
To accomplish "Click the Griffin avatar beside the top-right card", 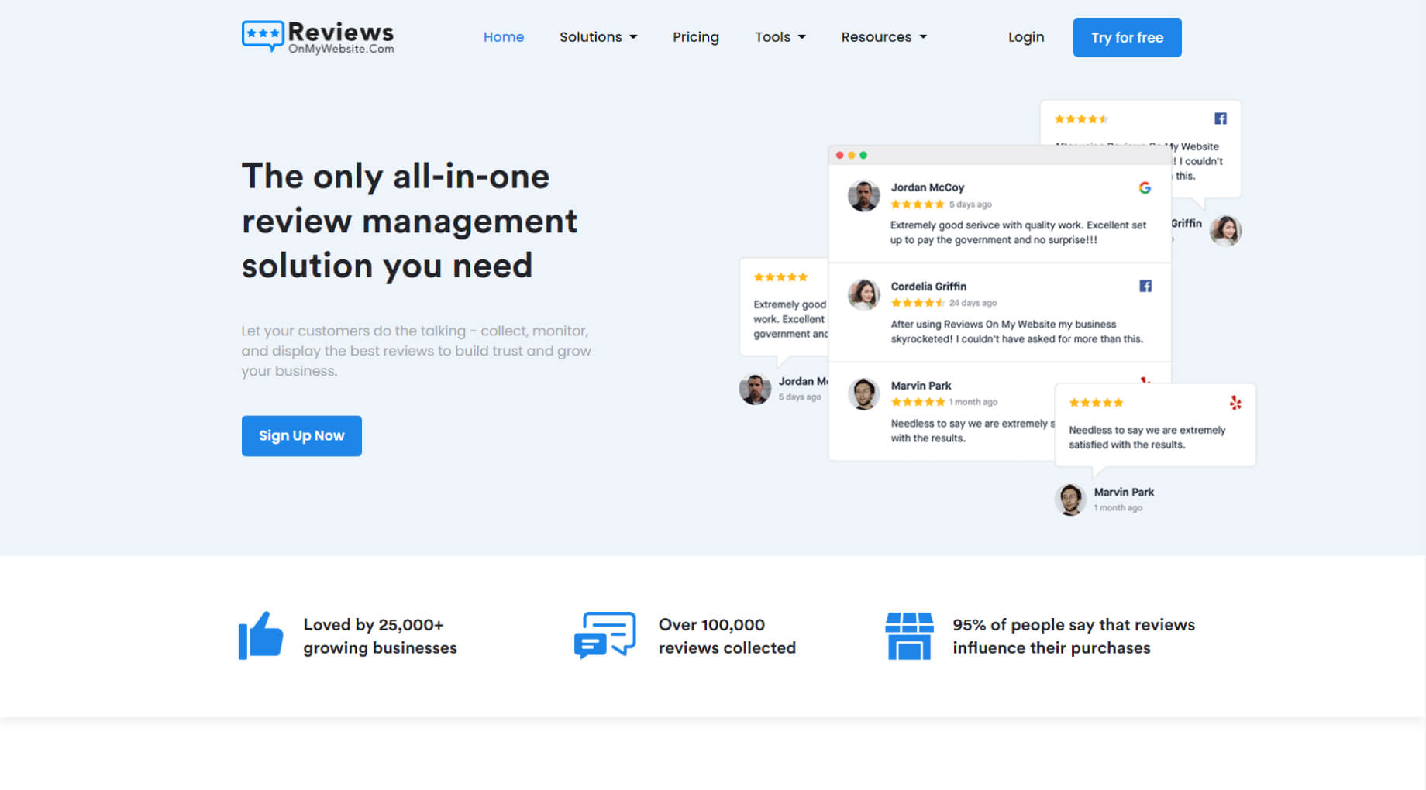I will [1226, 231].
